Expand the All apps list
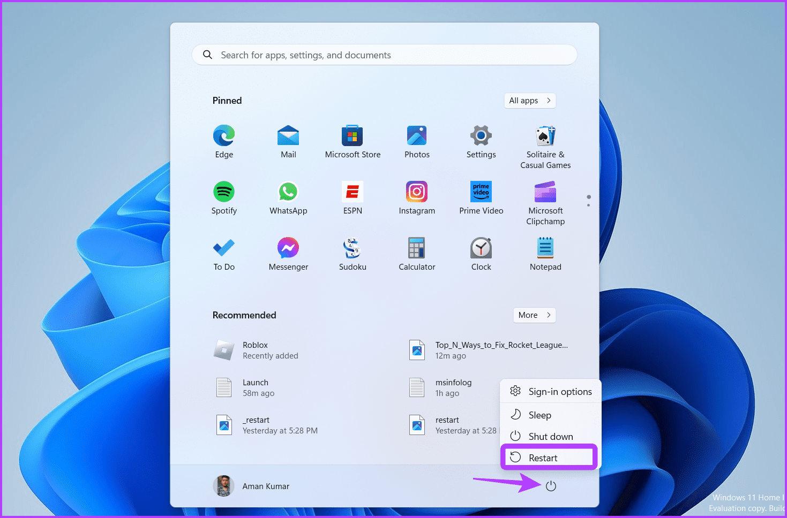 point(530,101)
